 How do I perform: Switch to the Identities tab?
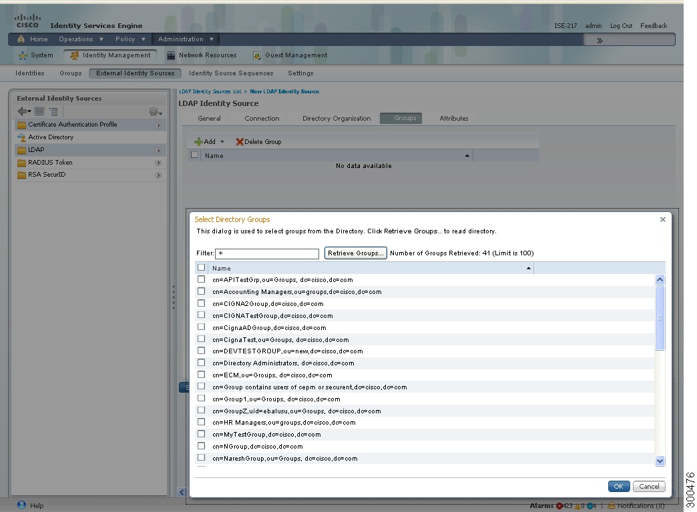click(x=30, y=73)
